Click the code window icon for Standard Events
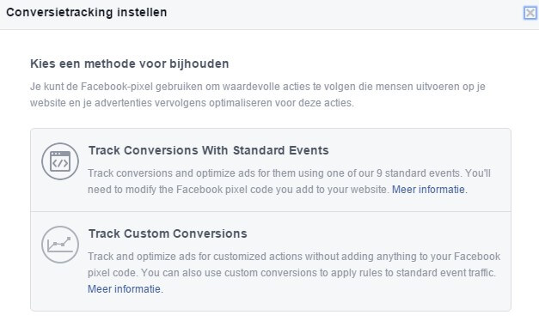This screenshot has height=327, width=539. pyautogui.click(x=60, y=161)
